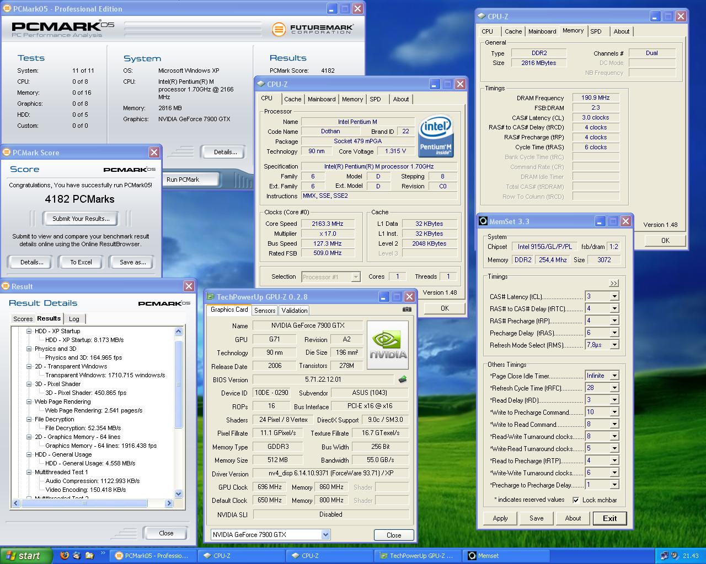706x564 pixels.
Task: Open the CAS# Latency (tCL) dropdown in MemSet
Action: [614, 296]
